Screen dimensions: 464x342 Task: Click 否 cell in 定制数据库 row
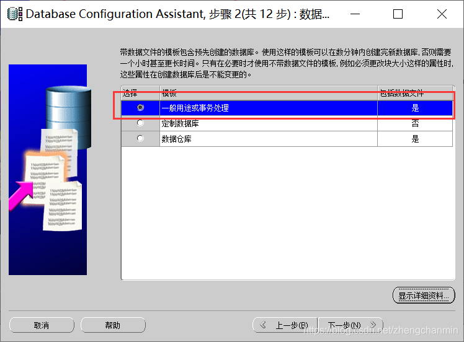415,123
